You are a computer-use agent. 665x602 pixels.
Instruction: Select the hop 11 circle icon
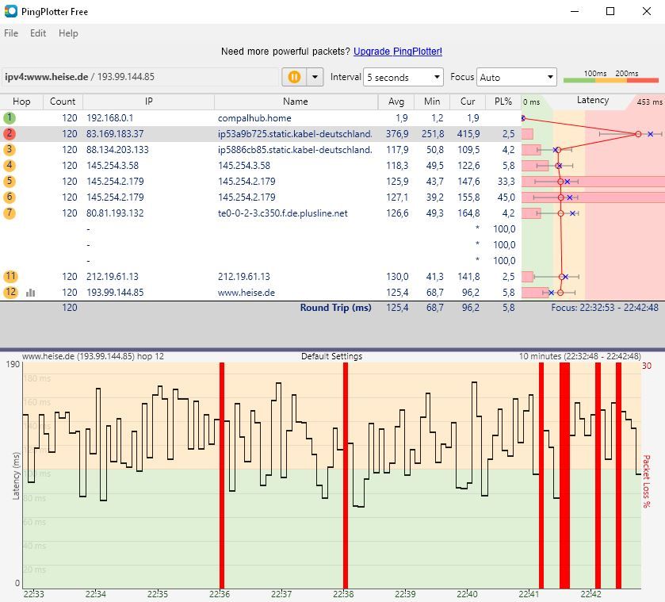click(x=10, y=276)
